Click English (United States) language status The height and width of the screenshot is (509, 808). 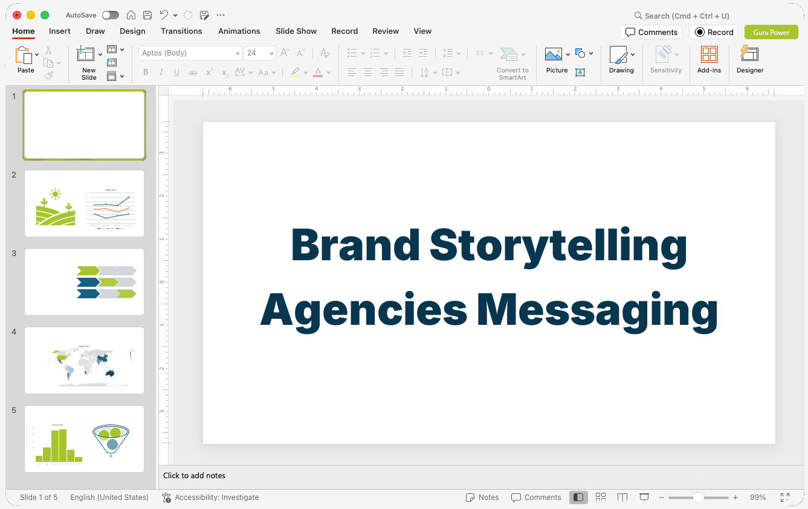click(x=109, y=498)
